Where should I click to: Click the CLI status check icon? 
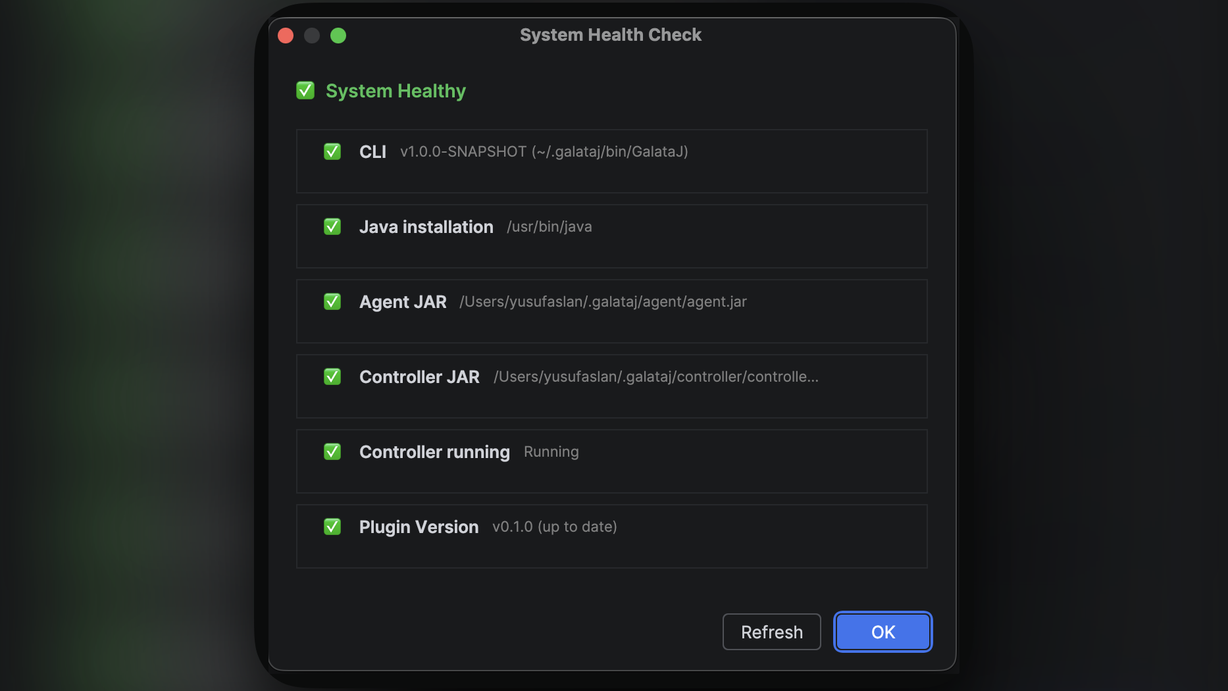332,151
